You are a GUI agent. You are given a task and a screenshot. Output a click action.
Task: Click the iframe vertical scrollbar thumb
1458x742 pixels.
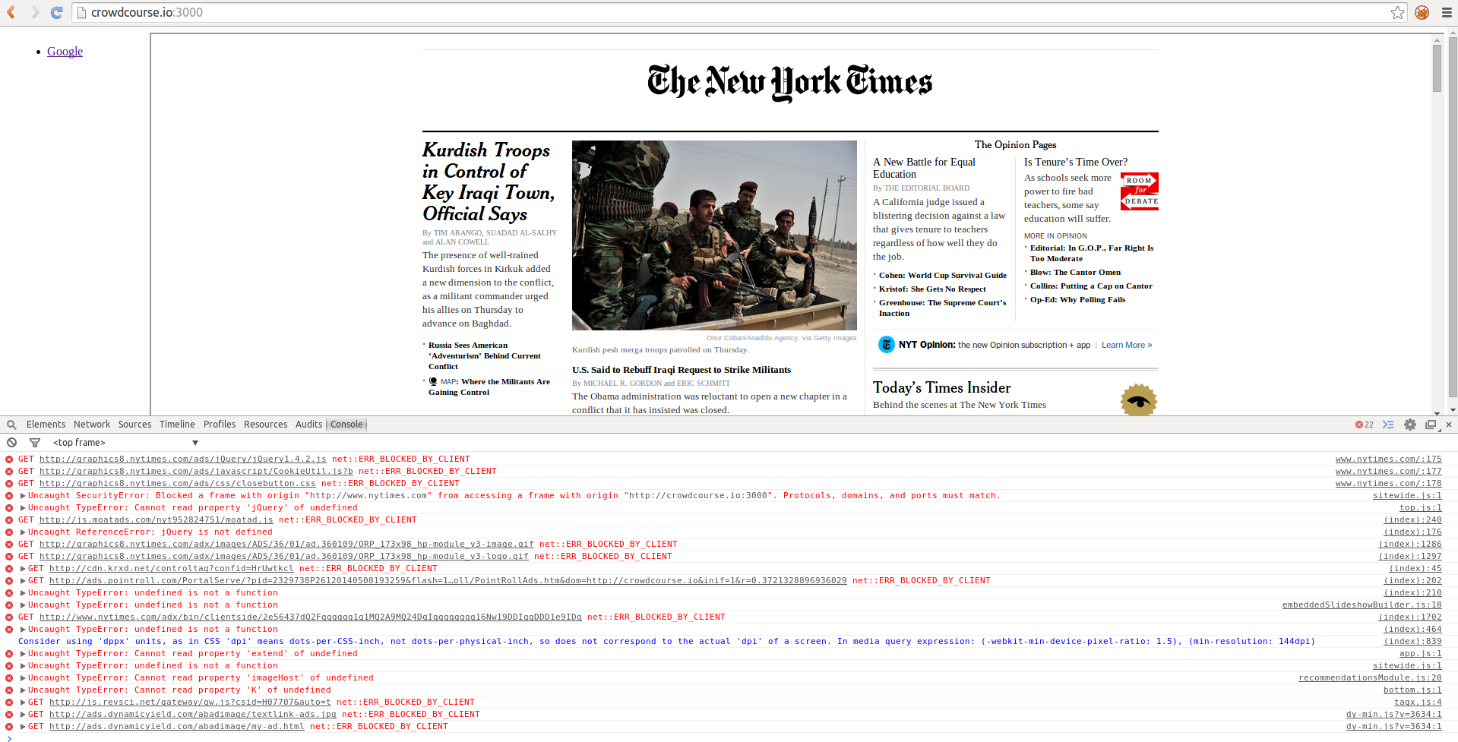point(1437,68)
